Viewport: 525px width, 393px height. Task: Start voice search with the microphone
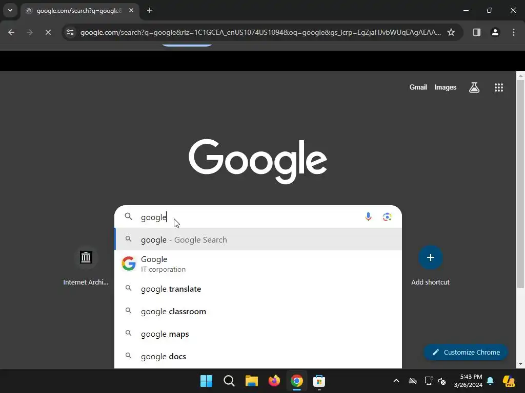tap(368, 217)
